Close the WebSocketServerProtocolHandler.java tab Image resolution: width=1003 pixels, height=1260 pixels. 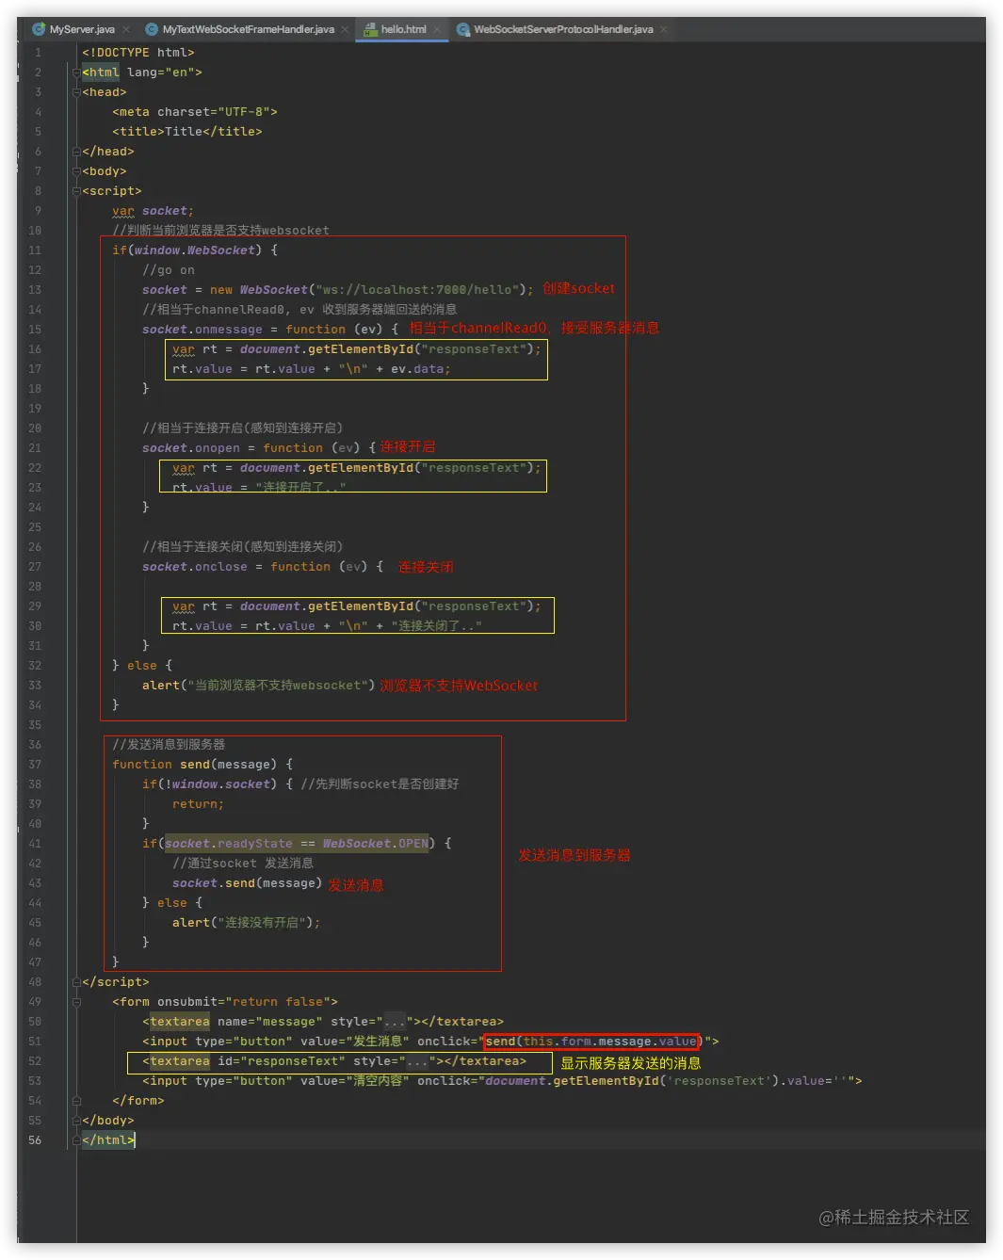(x=663, y=30)
